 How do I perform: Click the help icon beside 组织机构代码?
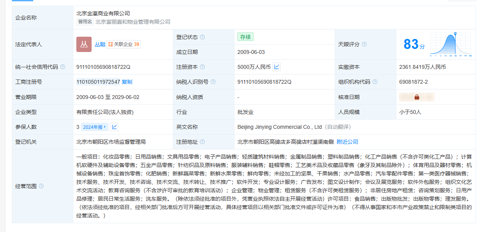[x=375, y=82]
